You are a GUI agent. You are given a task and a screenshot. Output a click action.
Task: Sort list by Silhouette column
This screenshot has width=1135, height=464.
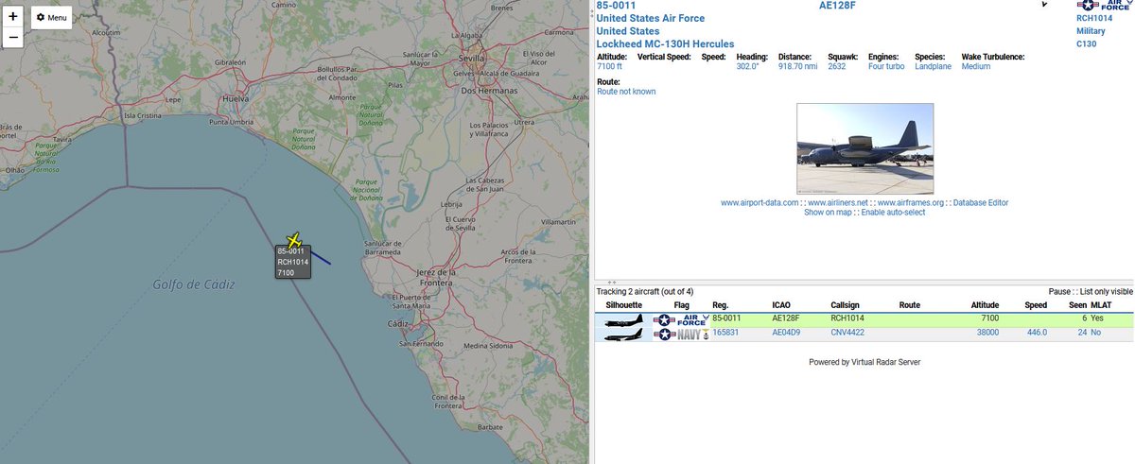click(623, 306)
